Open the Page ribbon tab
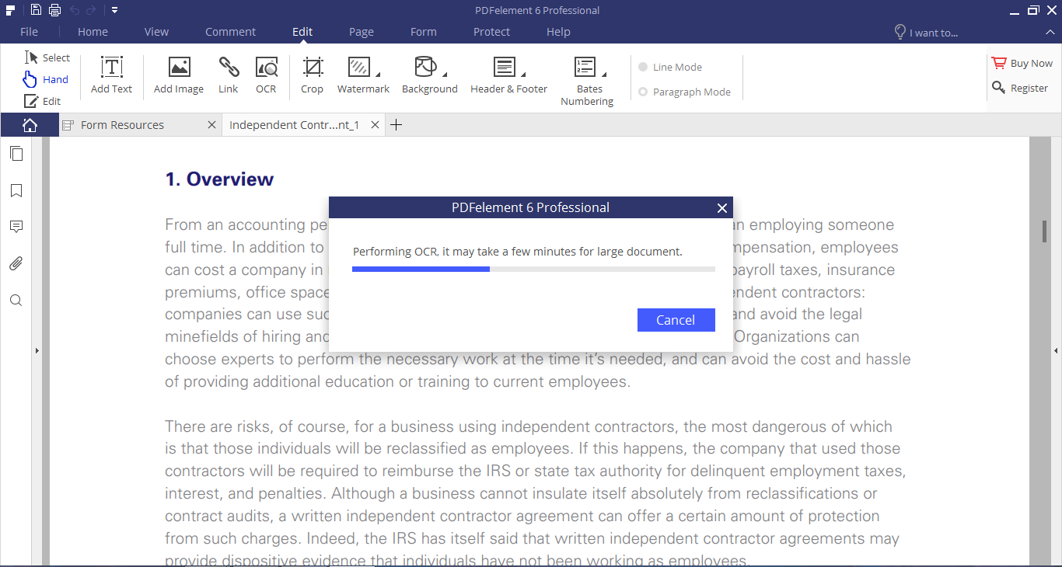1062x567 pixels. [x=362, y=32]
